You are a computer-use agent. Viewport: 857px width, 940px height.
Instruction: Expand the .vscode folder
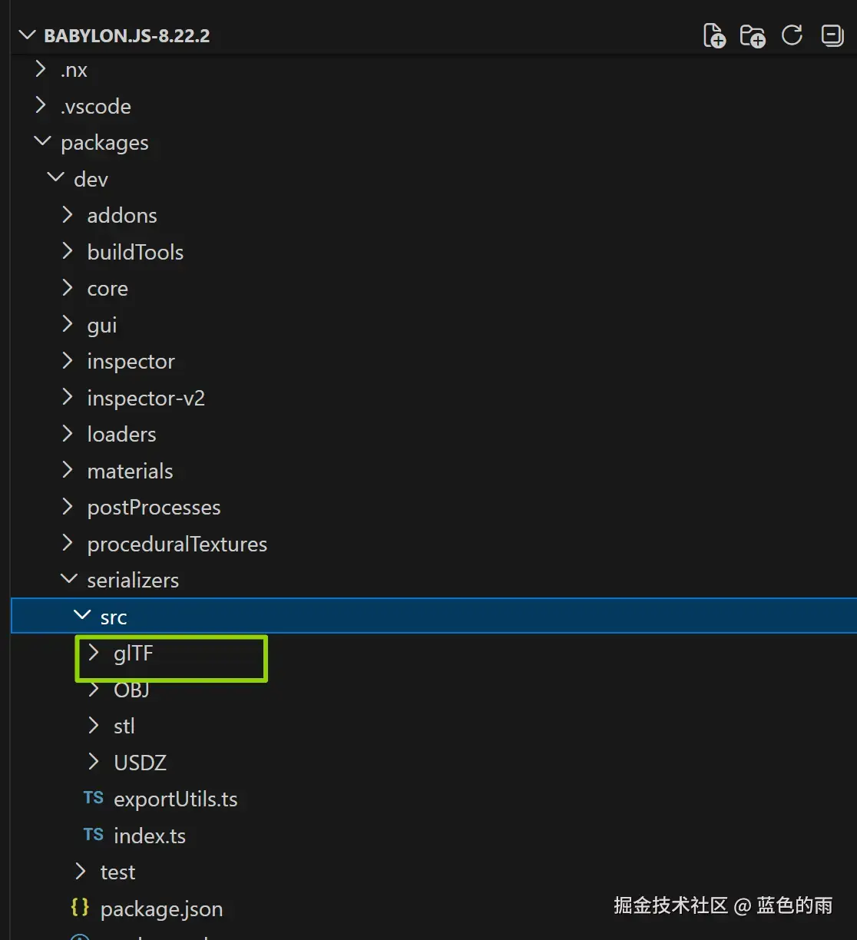coord(41,106)
